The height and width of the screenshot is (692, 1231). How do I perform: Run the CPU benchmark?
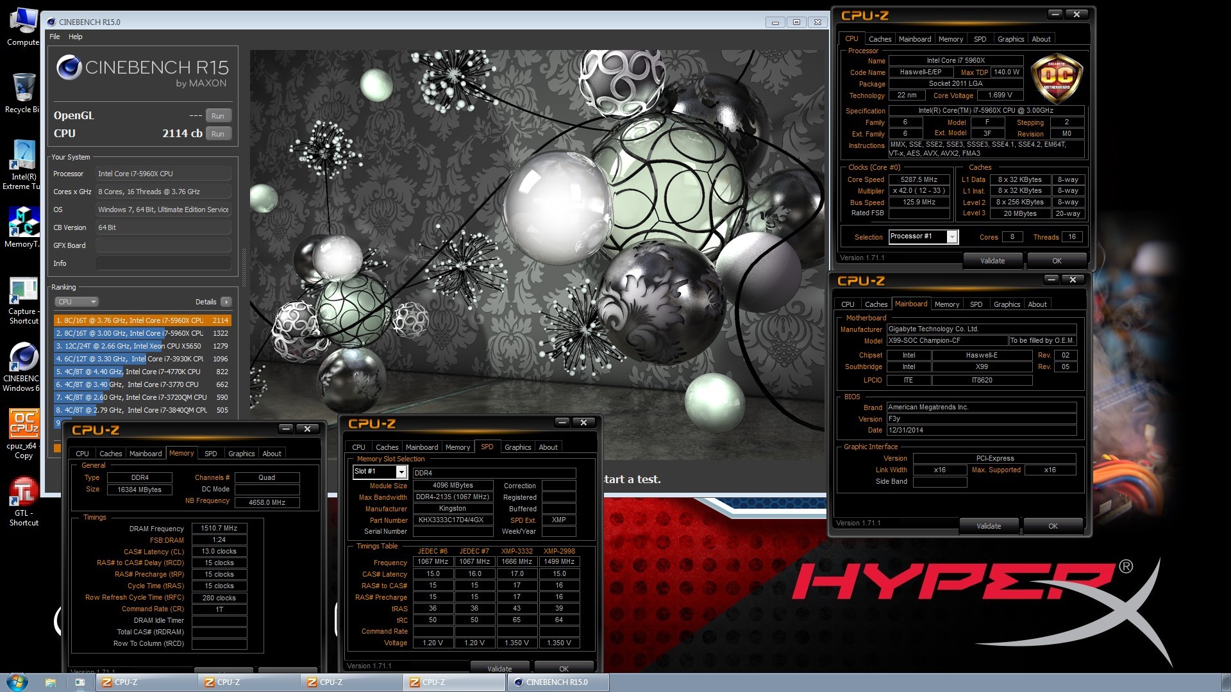[218, 134]
